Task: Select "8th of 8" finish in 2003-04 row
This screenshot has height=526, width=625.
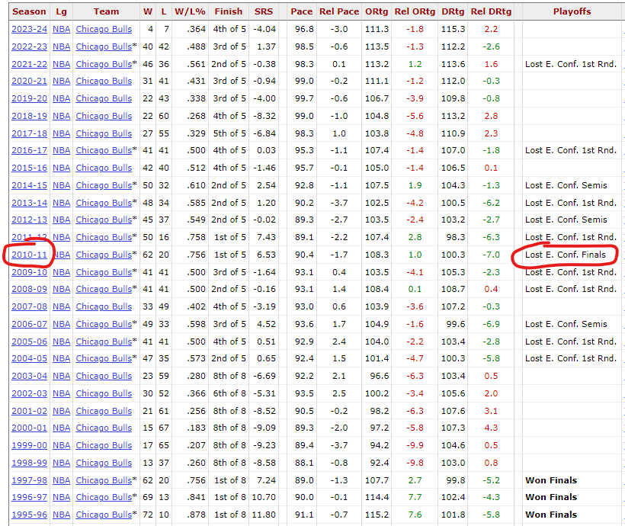Action: pyautogui.click(x=229, y=376)
